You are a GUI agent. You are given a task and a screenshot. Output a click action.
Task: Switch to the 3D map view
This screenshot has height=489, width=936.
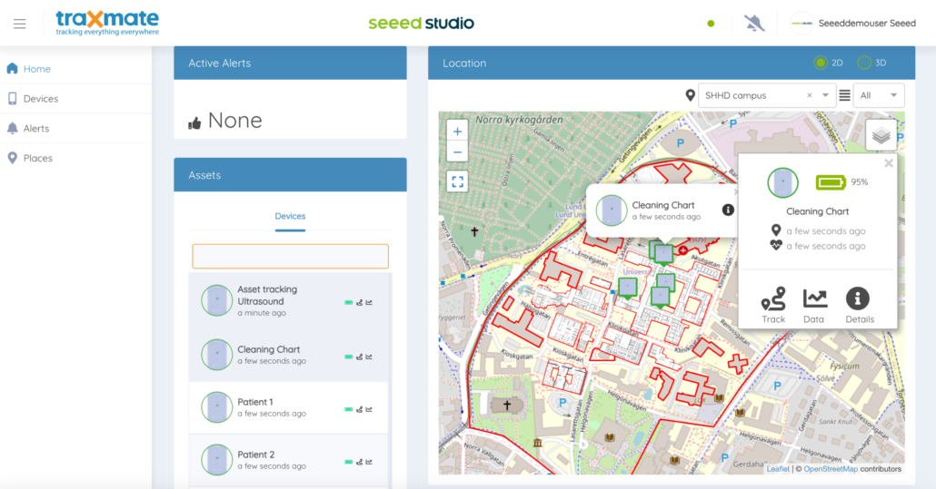tap(864, 64)
